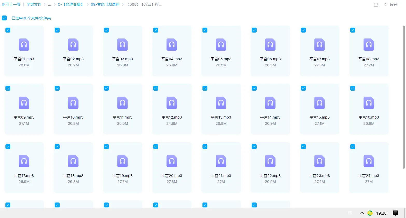Open audio file icon for 平宫13.mp3
Viewport: 406px width, 218px height.
(221, 103)
